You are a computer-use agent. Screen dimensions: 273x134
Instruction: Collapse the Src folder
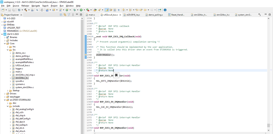point(7,50)
